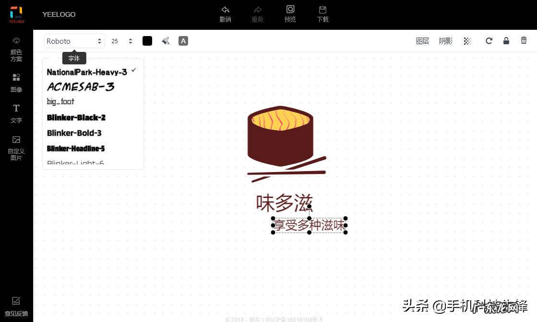The height and width of the screenshot is (322, 537).
Task: Click the 下载 download icon
Action: (322, 14)
